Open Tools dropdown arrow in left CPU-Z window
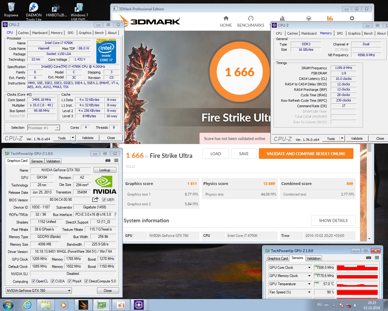Image resolution: width=388 pixels, height=311 pixels. coord(73,138)
